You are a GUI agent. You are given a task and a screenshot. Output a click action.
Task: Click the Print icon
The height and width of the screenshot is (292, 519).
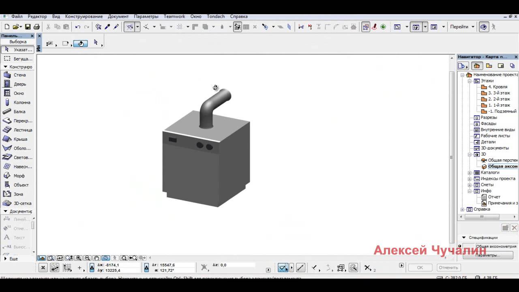(x=36, y=27)
